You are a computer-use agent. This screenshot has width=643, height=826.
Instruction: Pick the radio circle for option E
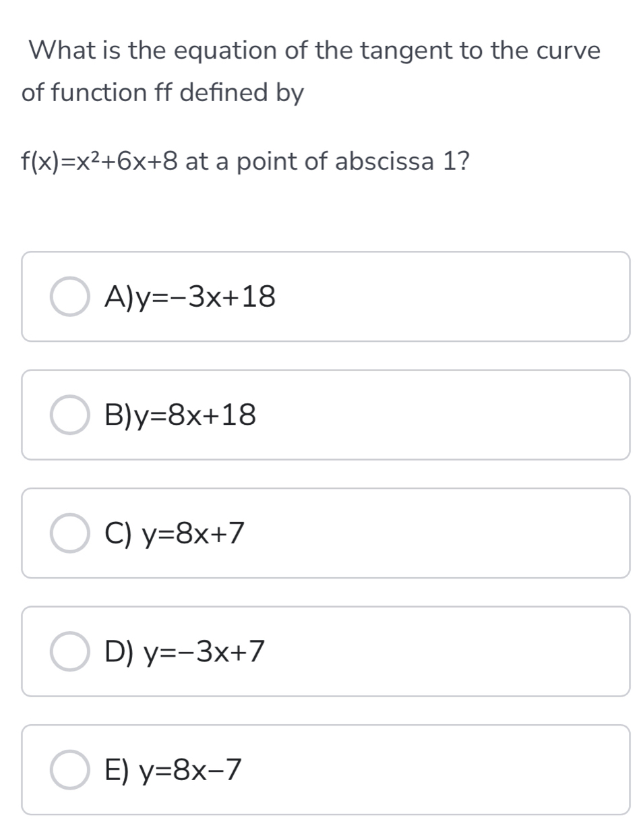coord(69,769)
